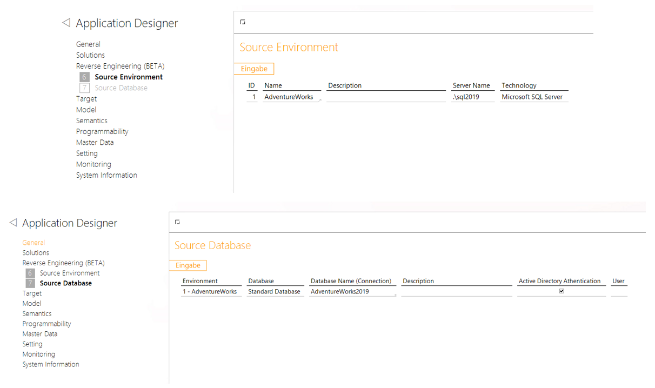
Task: Open the orange highlighted General menu item
Action: click(34, 243)
